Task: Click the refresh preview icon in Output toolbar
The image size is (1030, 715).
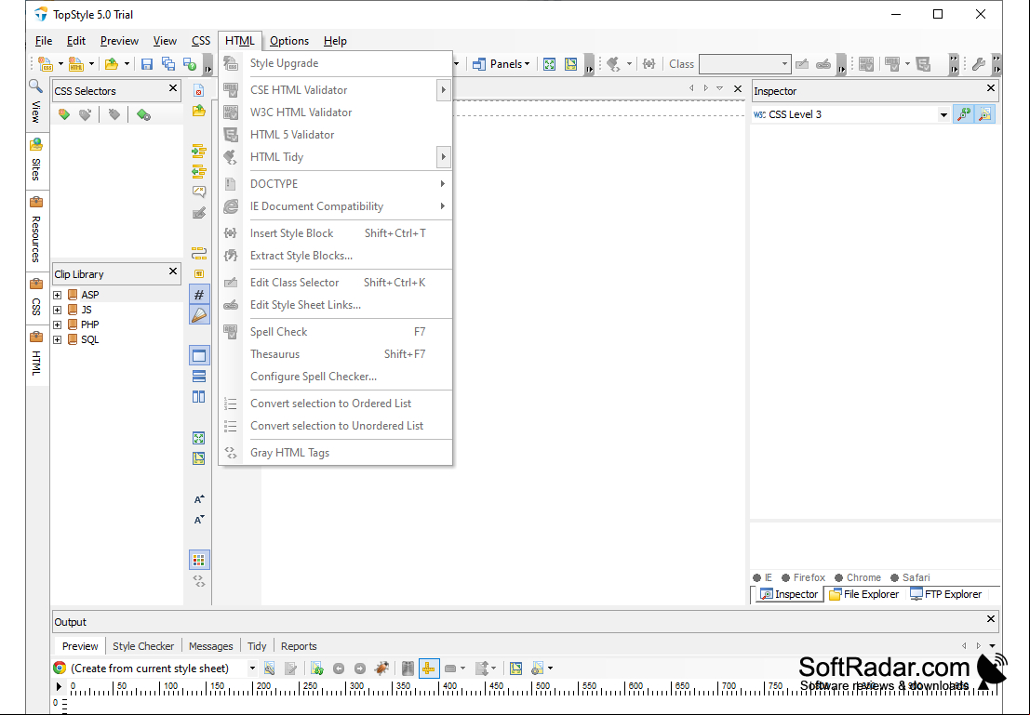Action: point(317,669)
